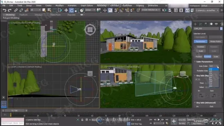Activate the Select and Scale tool
The height and width of the screenshot is (126, 224).
pos(77,10)
